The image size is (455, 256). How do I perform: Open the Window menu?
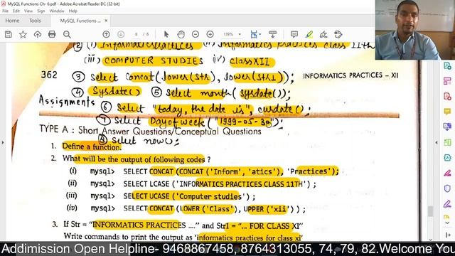coord(57,11)
